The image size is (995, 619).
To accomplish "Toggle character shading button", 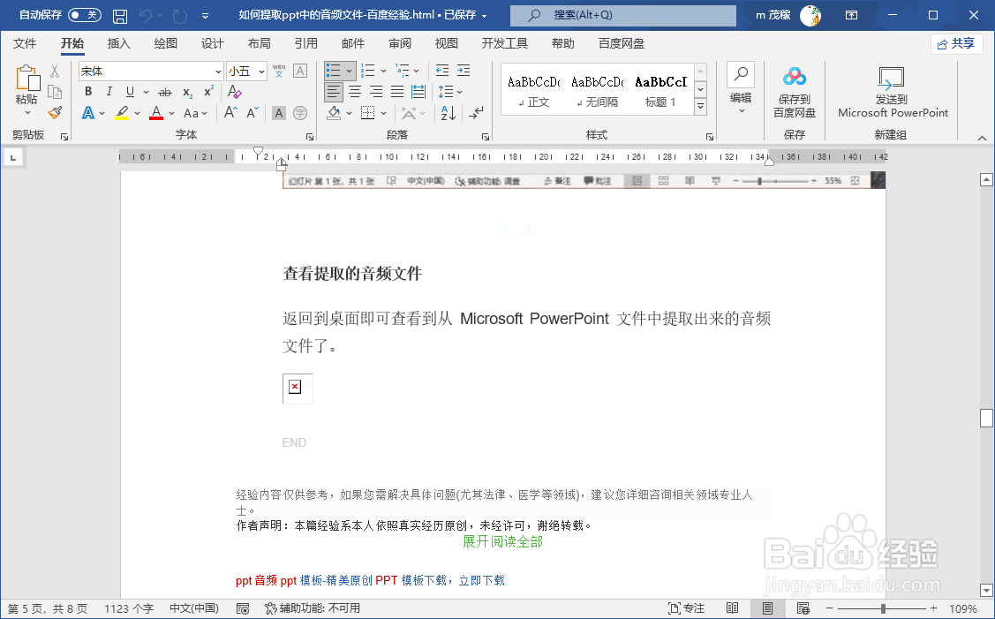I will click(x=279, y=113).
